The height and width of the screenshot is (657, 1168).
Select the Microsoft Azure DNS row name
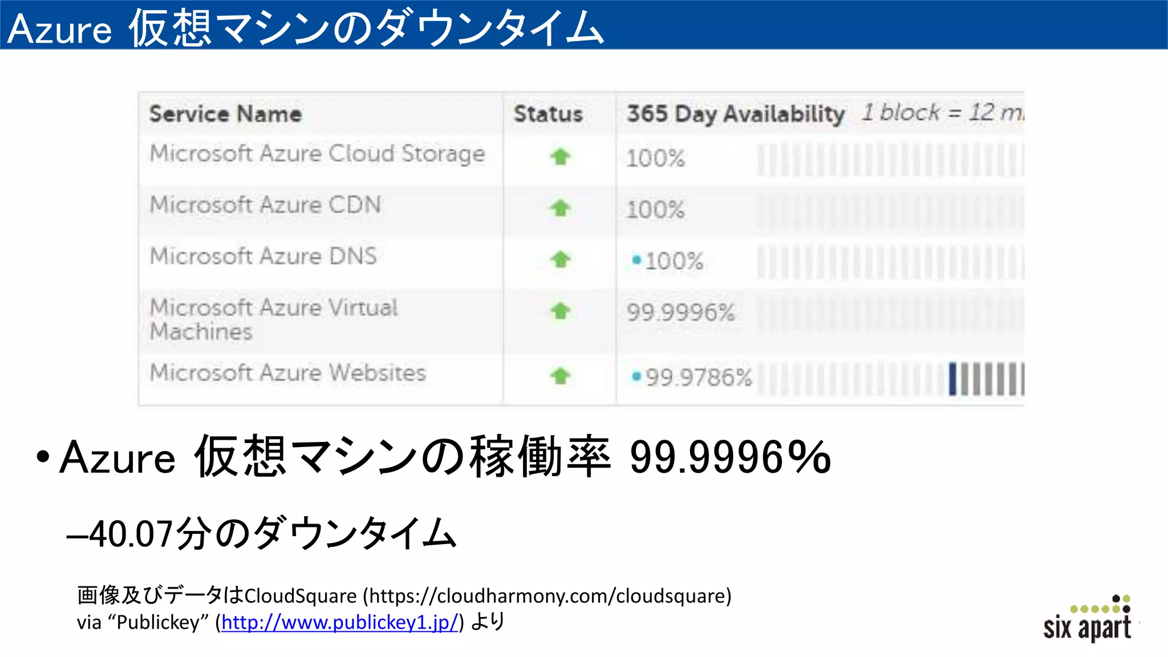[263, 255]
